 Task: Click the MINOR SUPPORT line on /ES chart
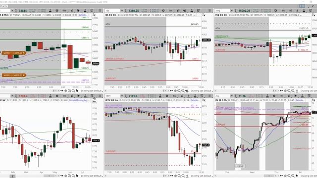pyautogui.click(x=153, y=61)
